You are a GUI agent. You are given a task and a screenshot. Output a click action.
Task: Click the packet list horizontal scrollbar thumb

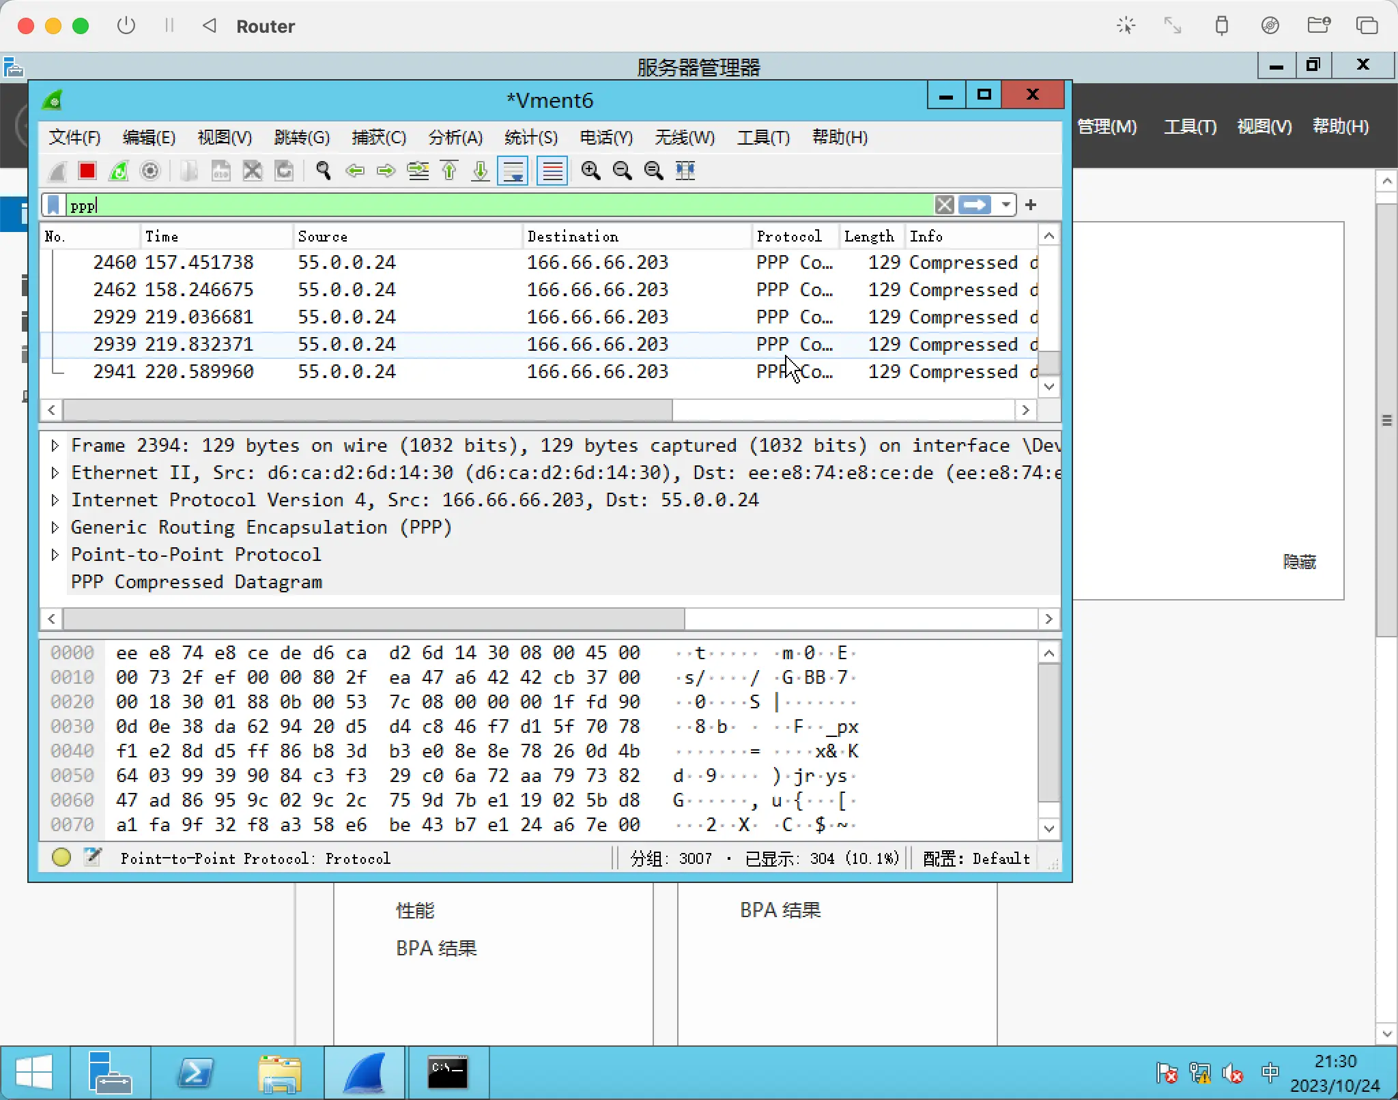368,410
